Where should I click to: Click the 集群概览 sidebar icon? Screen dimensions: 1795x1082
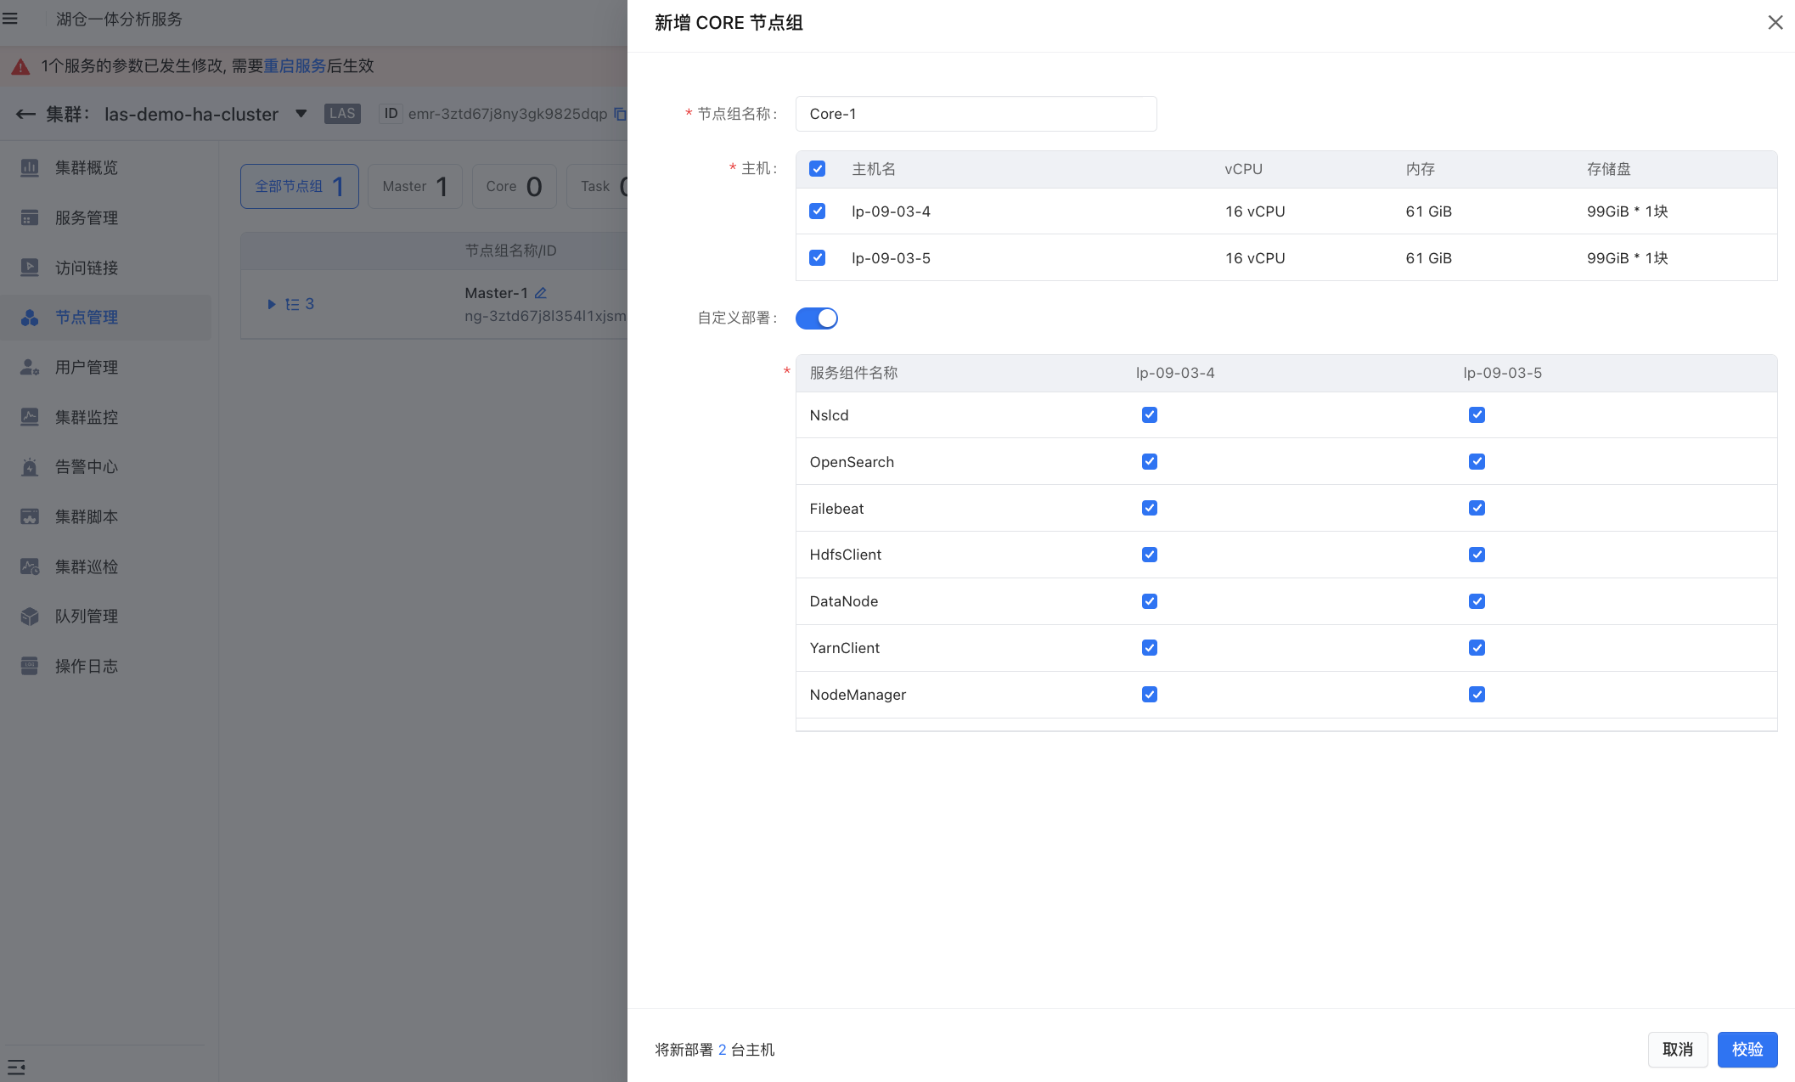pos(30,167)
